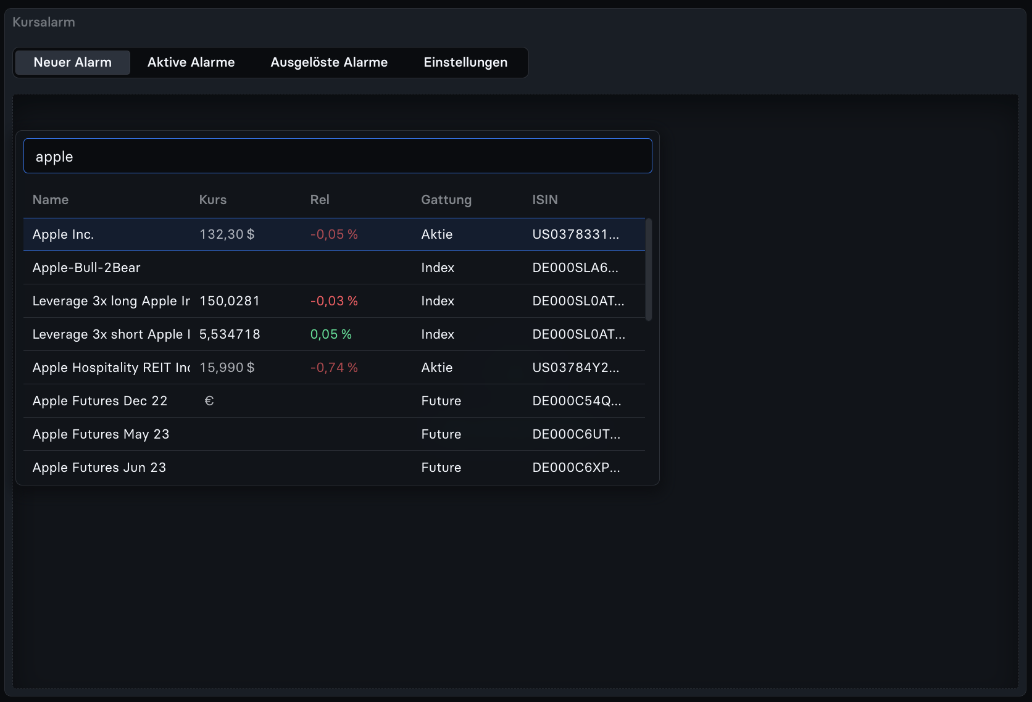Image resolution: width=1032 pixels, height=702 pixels.
Task: Sort by the Name column header
Action: click(51, 200)
